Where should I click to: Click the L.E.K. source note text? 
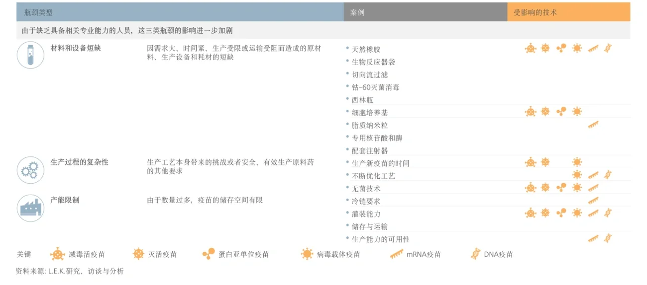70,271
